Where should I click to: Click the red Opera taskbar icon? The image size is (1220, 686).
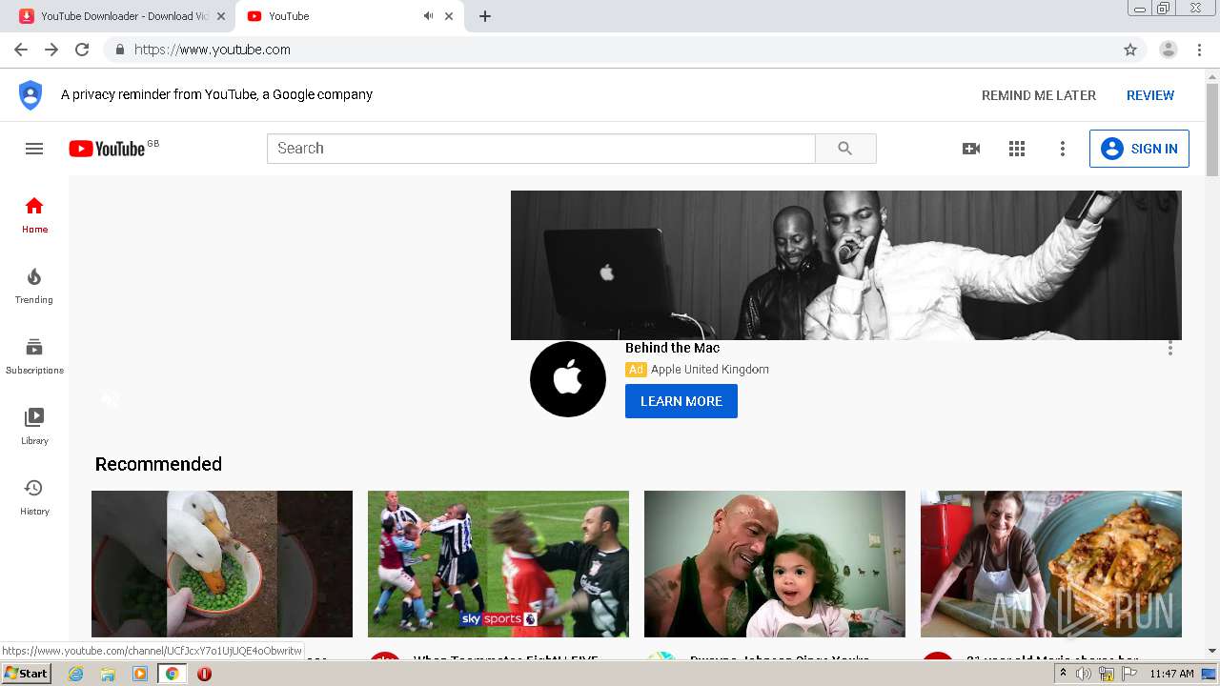tap(204, 674)
